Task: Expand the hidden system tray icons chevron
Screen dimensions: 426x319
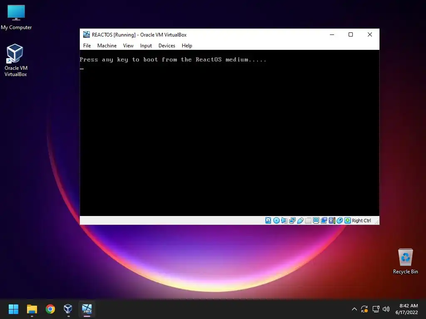Action: (x=354, y=309)
